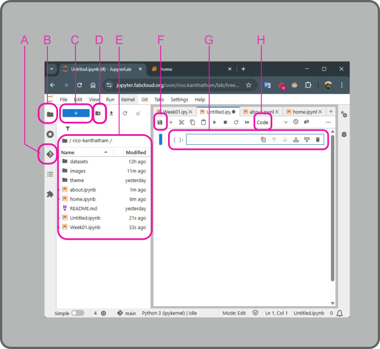Save the notebook with the floppy disk icon
The width and height of the screenshot is (380, 349).
coord(160,122)
